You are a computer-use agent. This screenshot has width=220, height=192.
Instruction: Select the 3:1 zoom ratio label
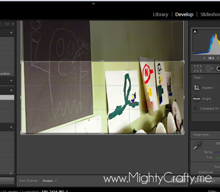(x=7, y=24)
